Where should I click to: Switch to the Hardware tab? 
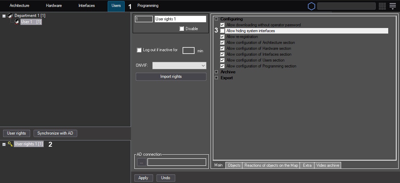54,6
